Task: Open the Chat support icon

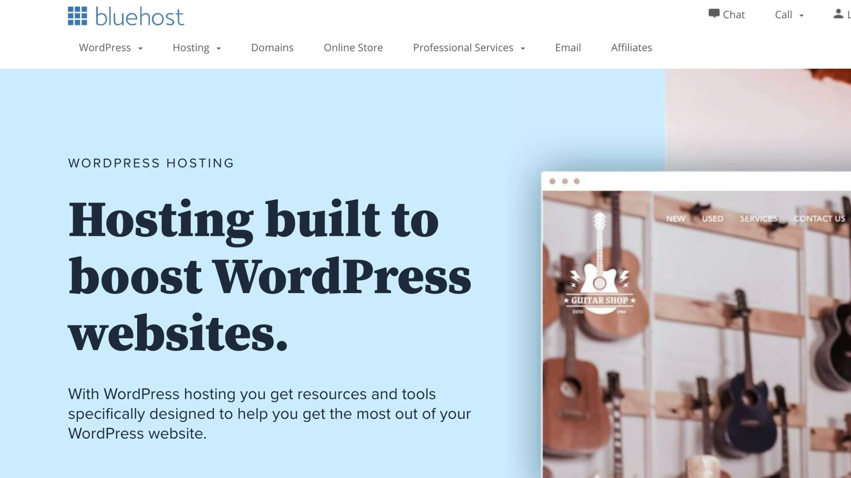Action: [714, 13]
